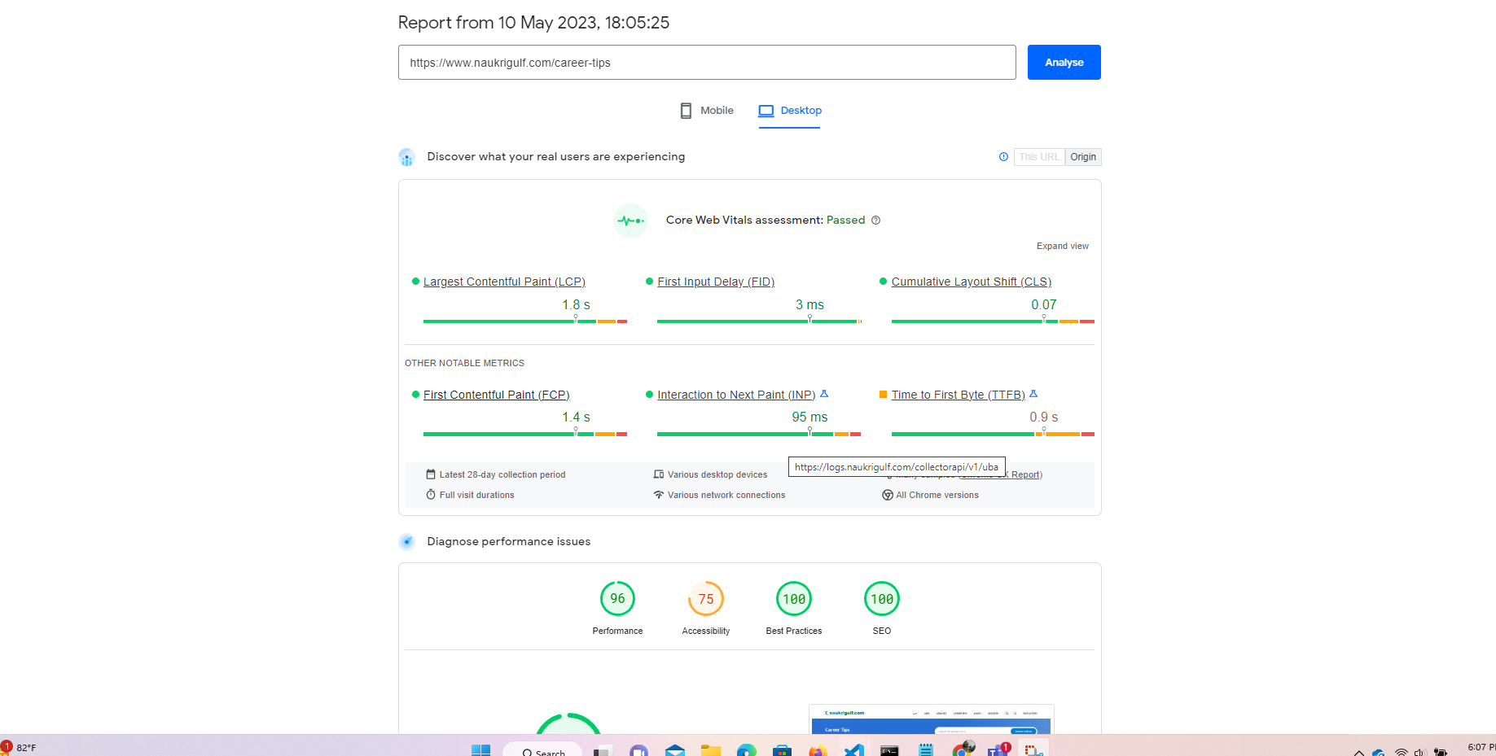Click the help icon beside Passed assessment

875,221
